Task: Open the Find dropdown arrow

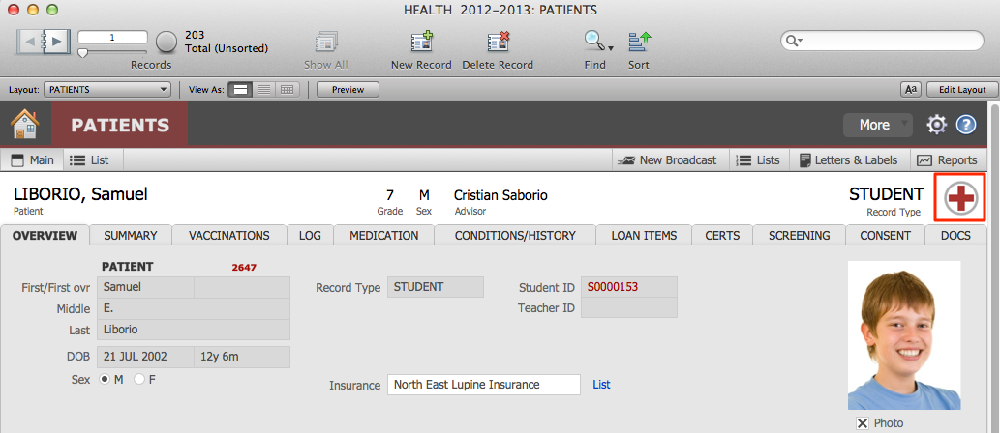Action: [x=612, y=46]
